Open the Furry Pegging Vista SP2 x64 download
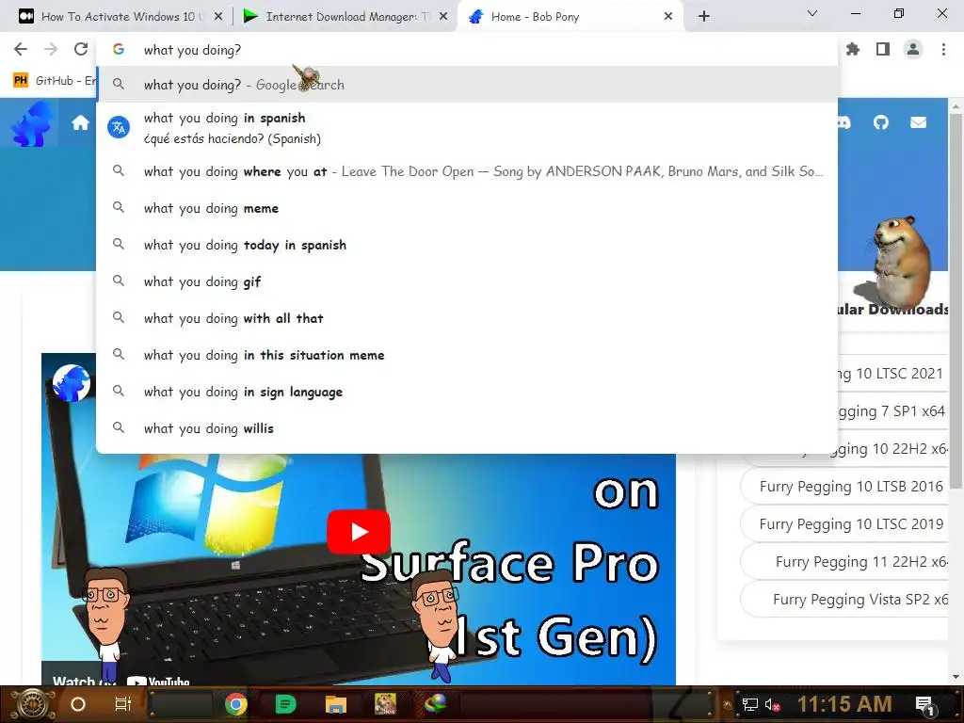Screen dimensions: 964x723 (845, 600)
